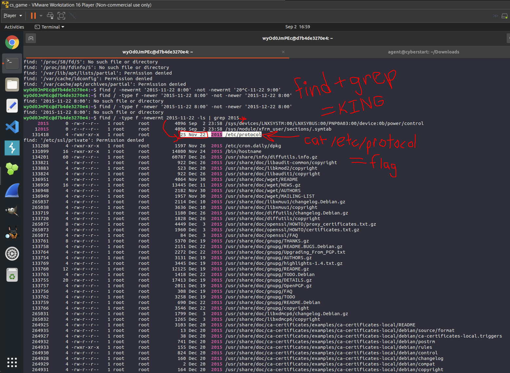Open the Player menu dropdown
510x373 pixels.
(13, 15)
